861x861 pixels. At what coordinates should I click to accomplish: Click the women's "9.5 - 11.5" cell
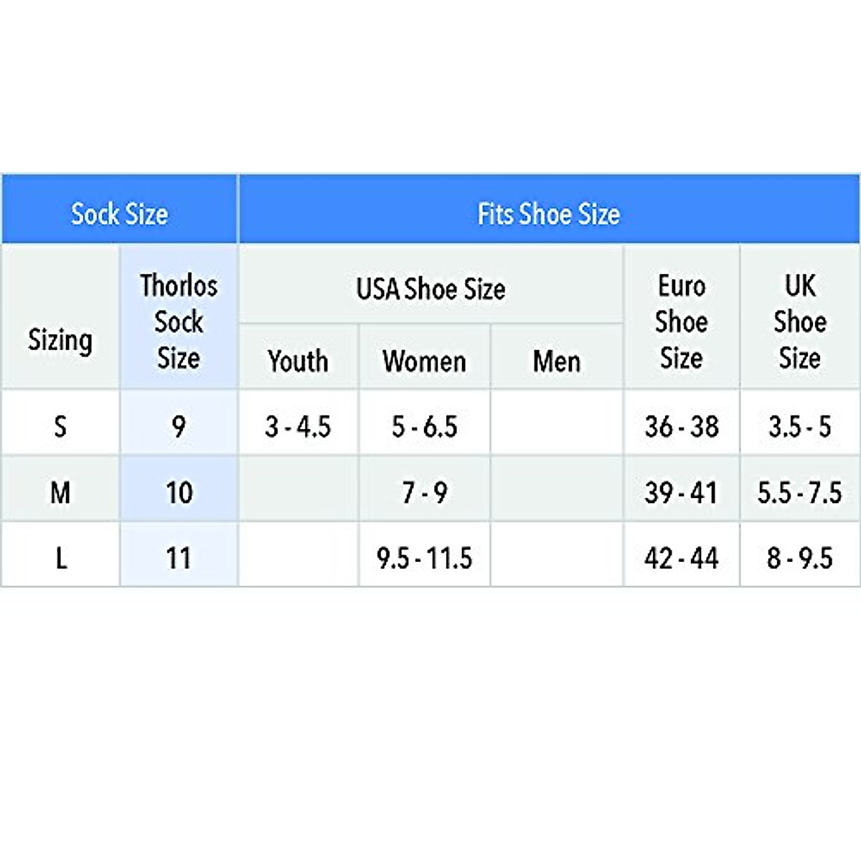click(x=424, y=558)
